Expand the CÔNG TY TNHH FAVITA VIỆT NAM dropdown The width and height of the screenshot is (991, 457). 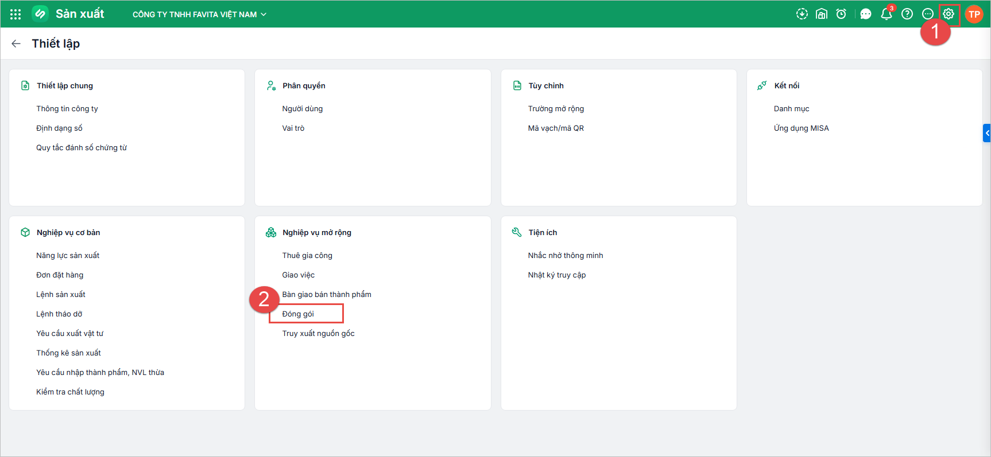(199, 14)
